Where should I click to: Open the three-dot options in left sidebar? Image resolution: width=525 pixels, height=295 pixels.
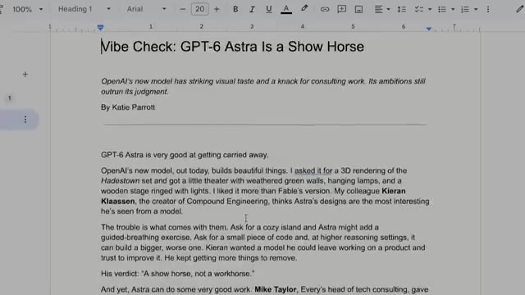coord(25,120)
